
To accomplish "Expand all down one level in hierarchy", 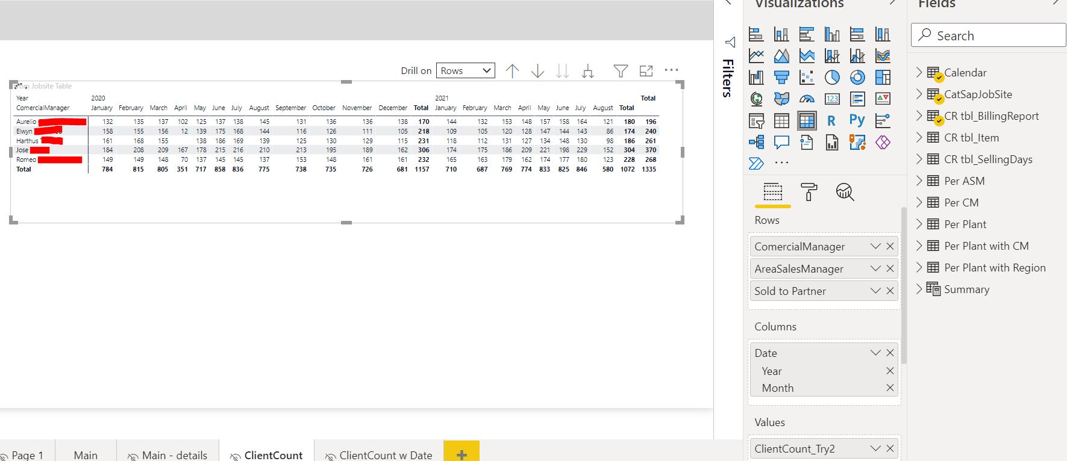I will [x=588, y=71].
